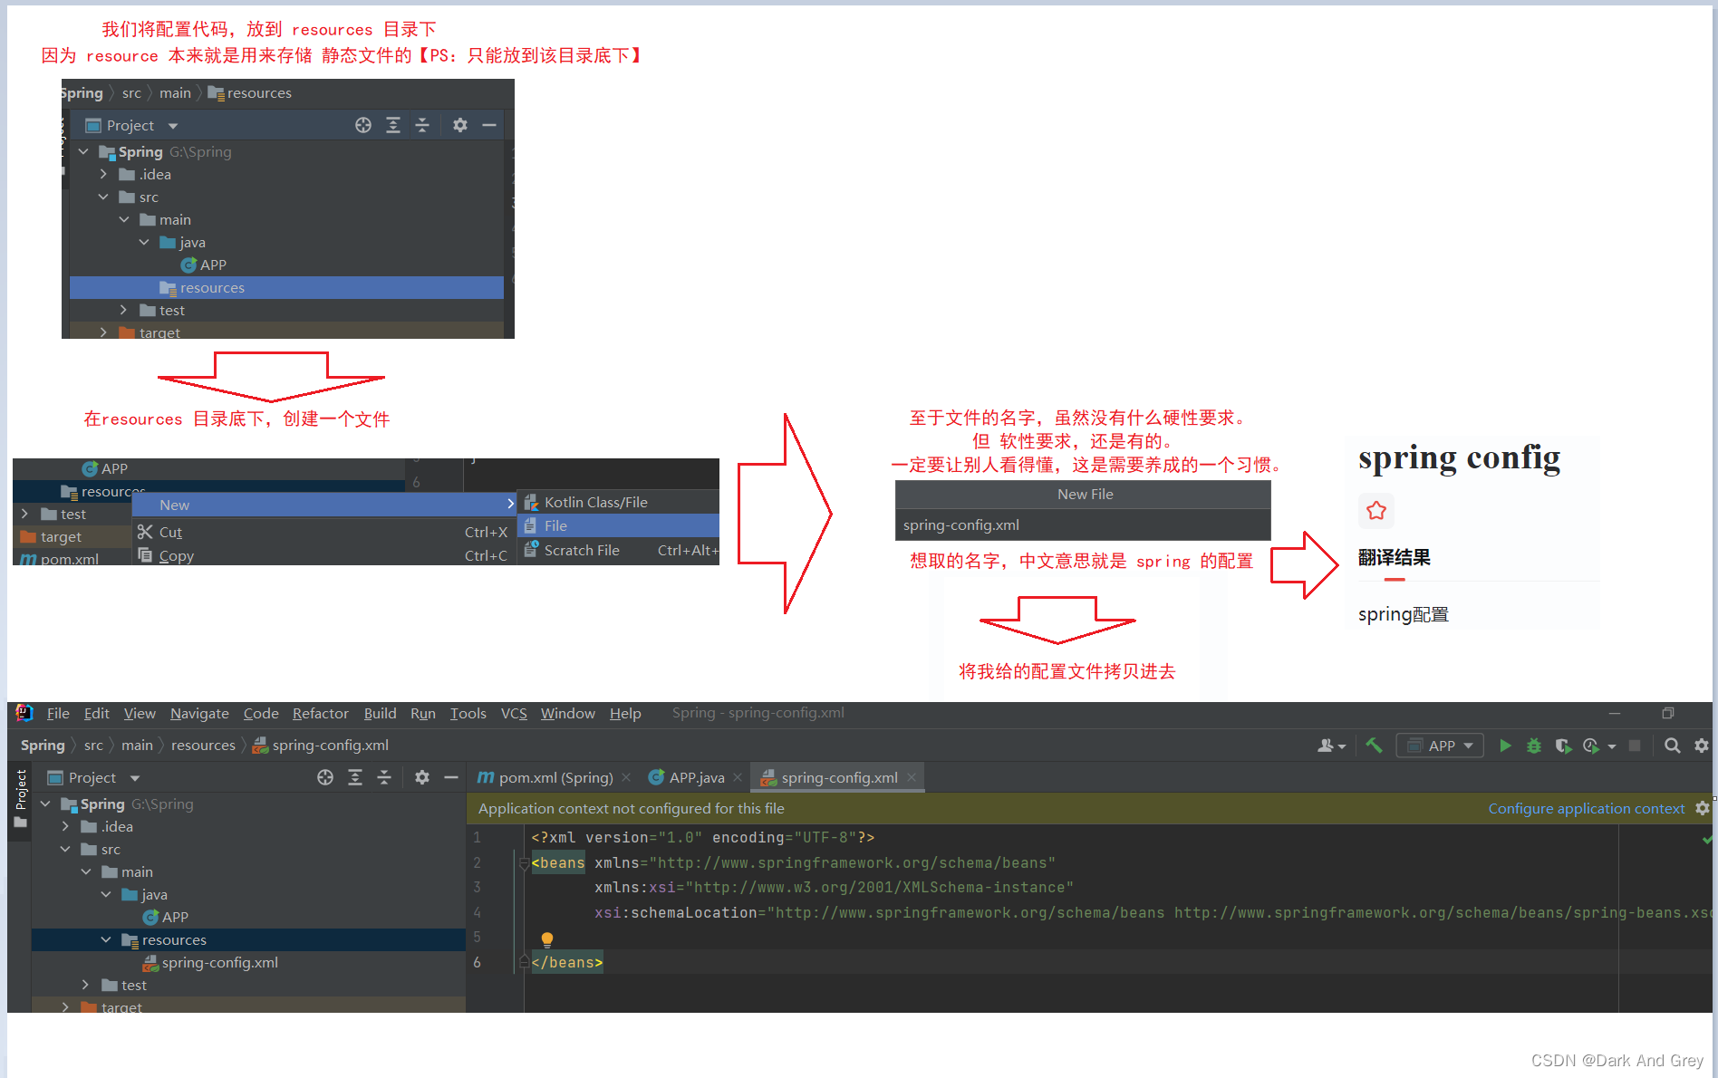The image size is (1718, 1078).
Task: Hide upper Project panel with minus icon
Action: pos(489,125)
